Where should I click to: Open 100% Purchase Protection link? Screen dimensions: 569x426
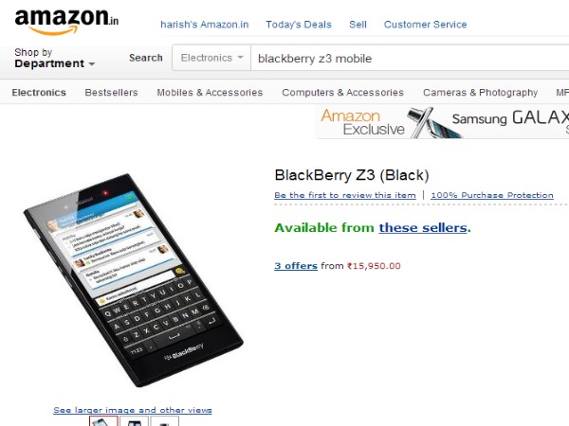492,195
